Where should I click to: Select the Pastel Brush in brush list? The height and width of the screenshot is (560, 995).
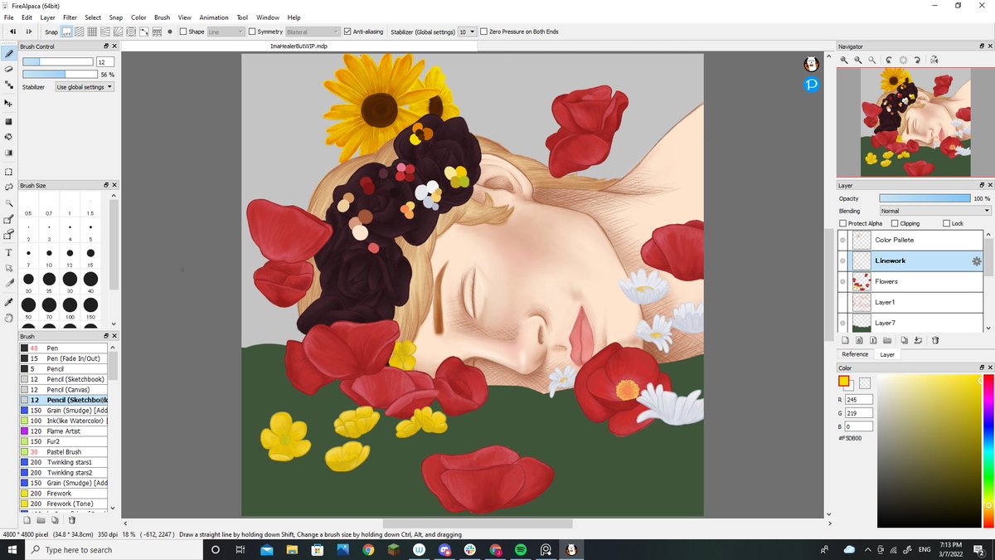point(64,452)
